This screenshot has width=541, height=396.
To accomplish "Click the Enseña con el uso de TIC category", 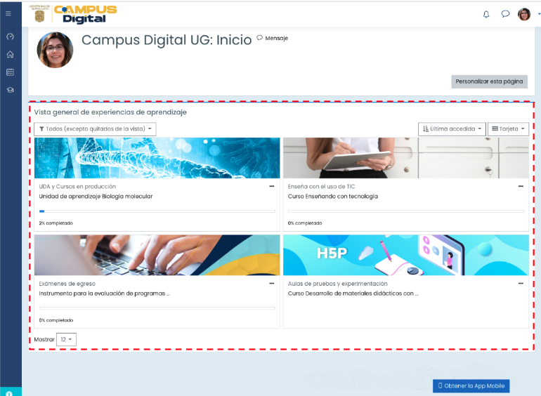I will coord(321,187).
